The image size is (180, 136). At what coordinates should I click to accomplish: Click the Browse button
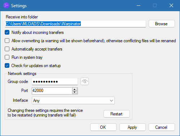pos(162,24)
